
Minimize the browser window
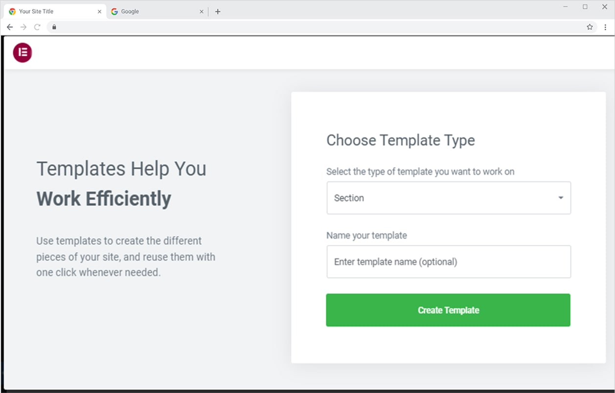[x=566, y=7]
